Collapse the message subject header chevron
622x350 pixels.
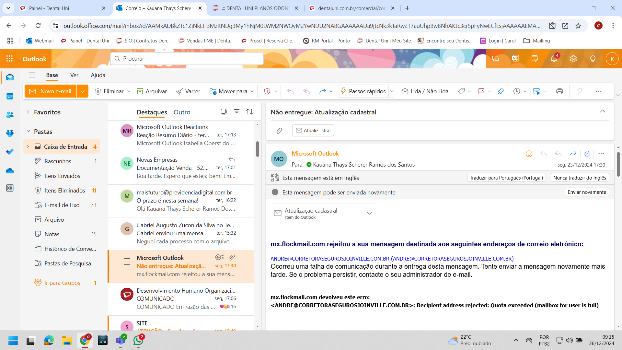[x=603, y=111]
